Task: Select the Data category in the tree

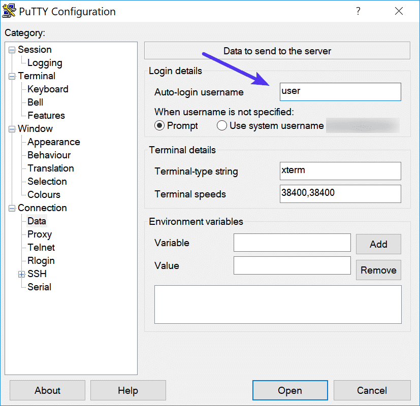Action: pos(37,221)
